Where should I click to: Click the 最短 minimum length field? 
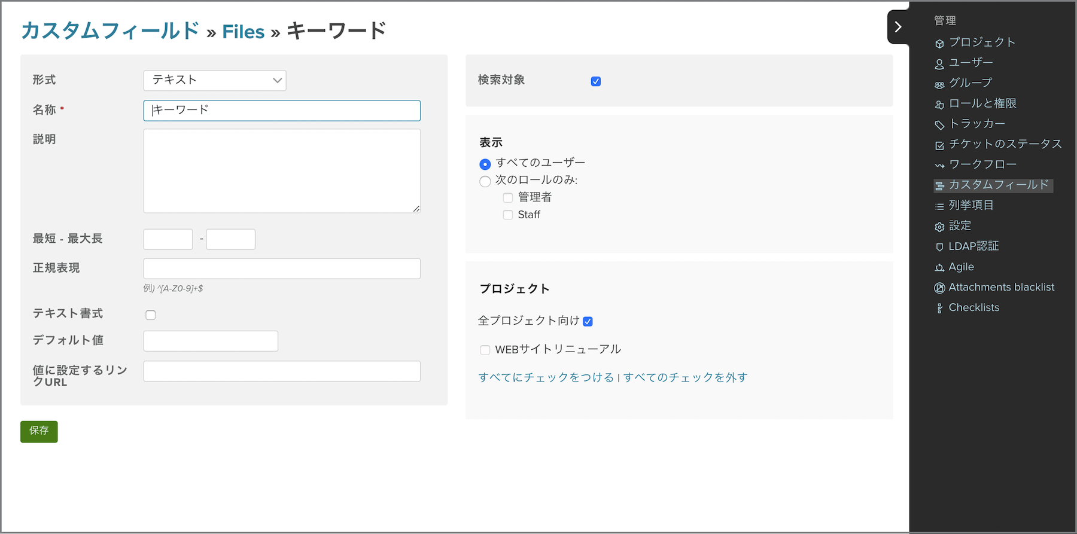coord(168,239)
